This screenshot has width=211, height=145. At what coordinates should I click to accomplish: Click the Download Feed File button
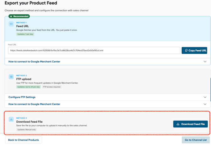tap(191, 124)
